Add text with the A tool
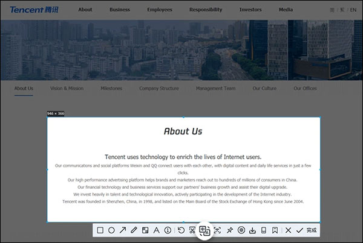This screenshot has height=243, width=363. pyautogui.click(x=156, y=230)
